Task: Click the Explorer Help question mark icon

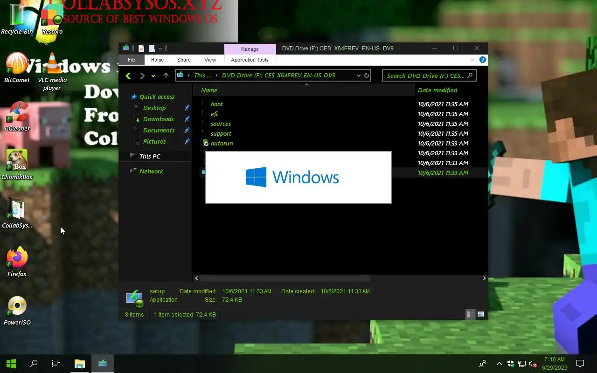Action: (x=483, y=60)
